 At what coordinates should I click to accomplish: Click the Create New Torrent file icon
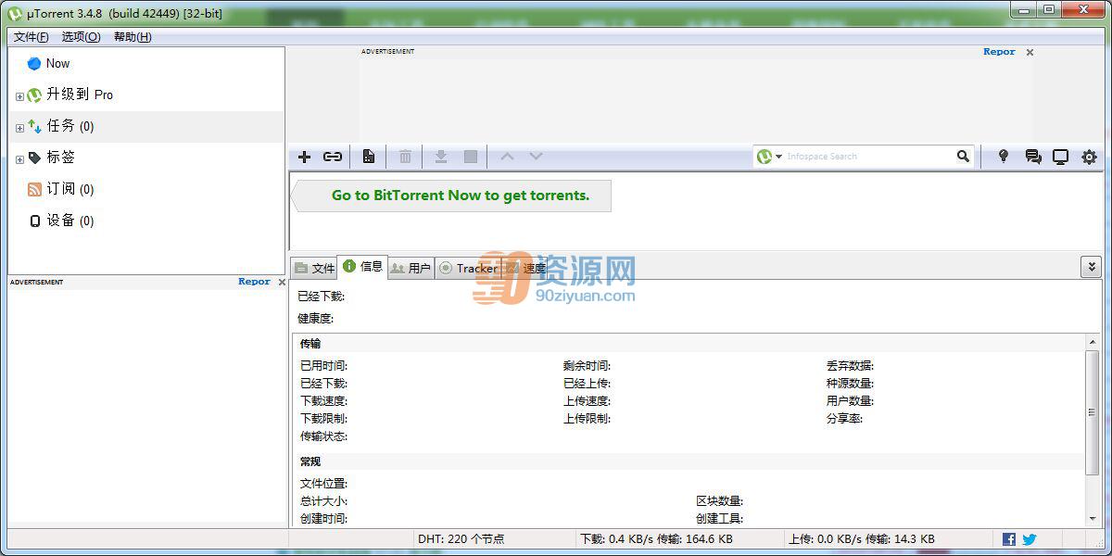point(368,157)
